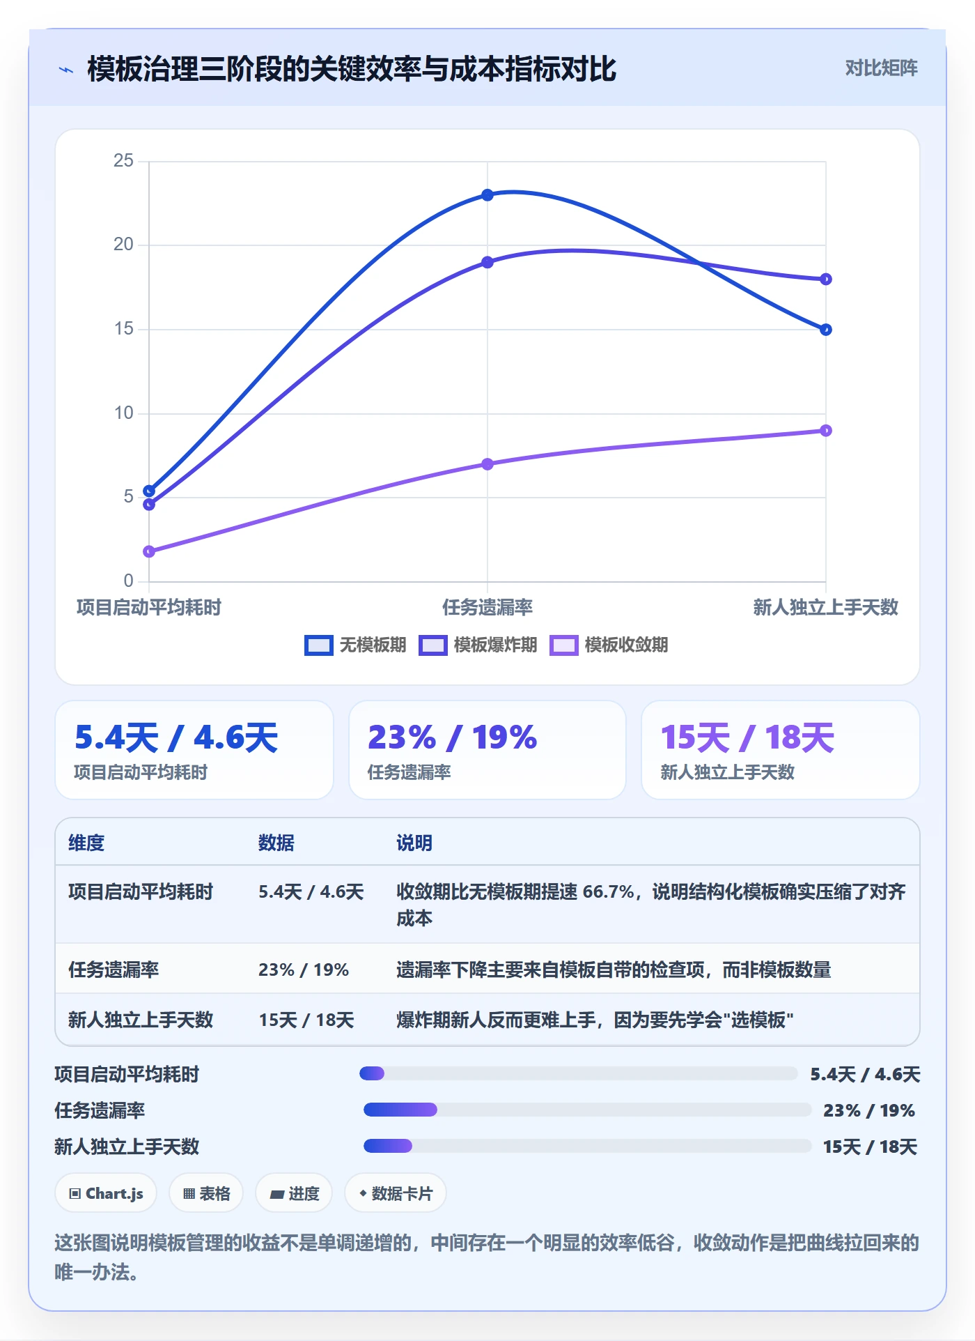This screenshot has height=1341, width=975.
Task: Click the 任务遗漏率 progress bar
Action: coord(588,1110)
